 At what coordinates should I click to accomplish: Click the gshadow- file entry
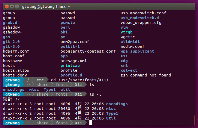coord(12,32)
